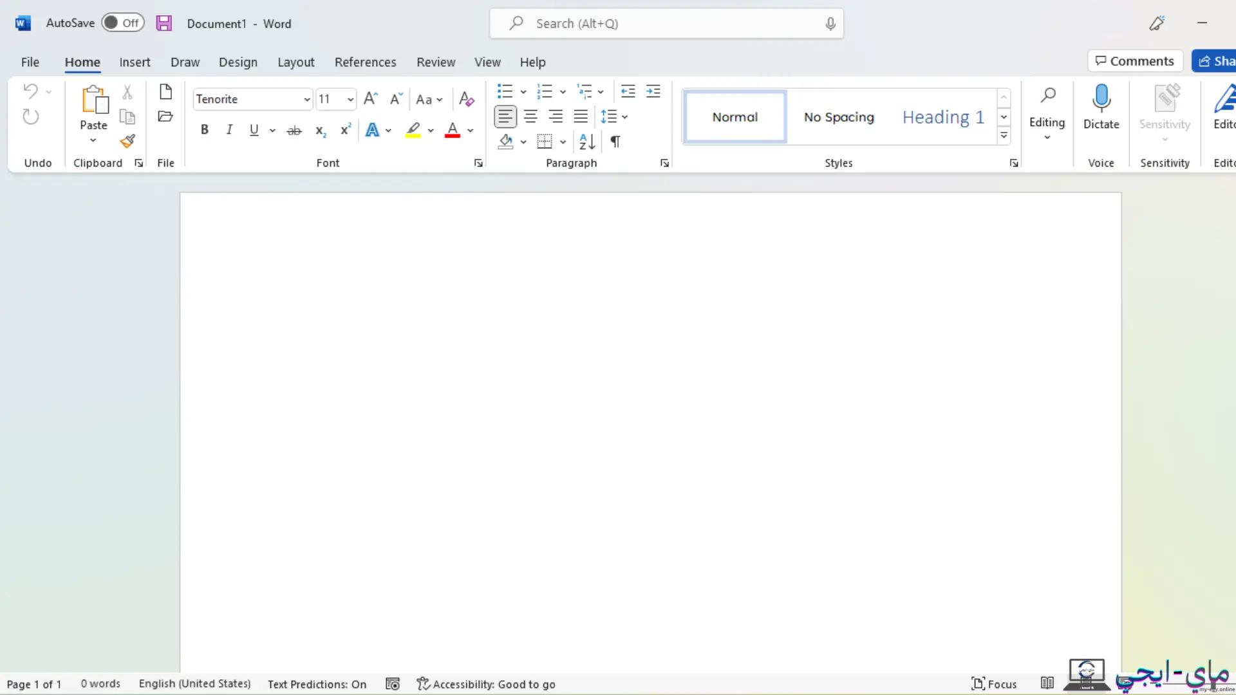Viewport: 1236px width, 695px height.
Task: Click Accessibility: Good to go
Action: 486,684
